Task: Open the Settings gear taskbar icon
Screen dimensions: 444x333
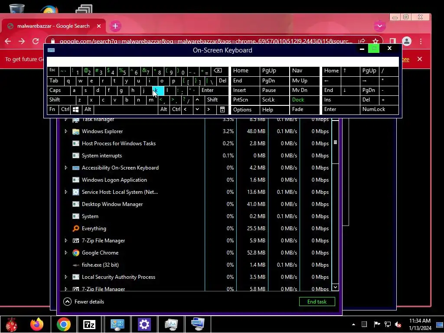Action: click(x=144, y=324)
